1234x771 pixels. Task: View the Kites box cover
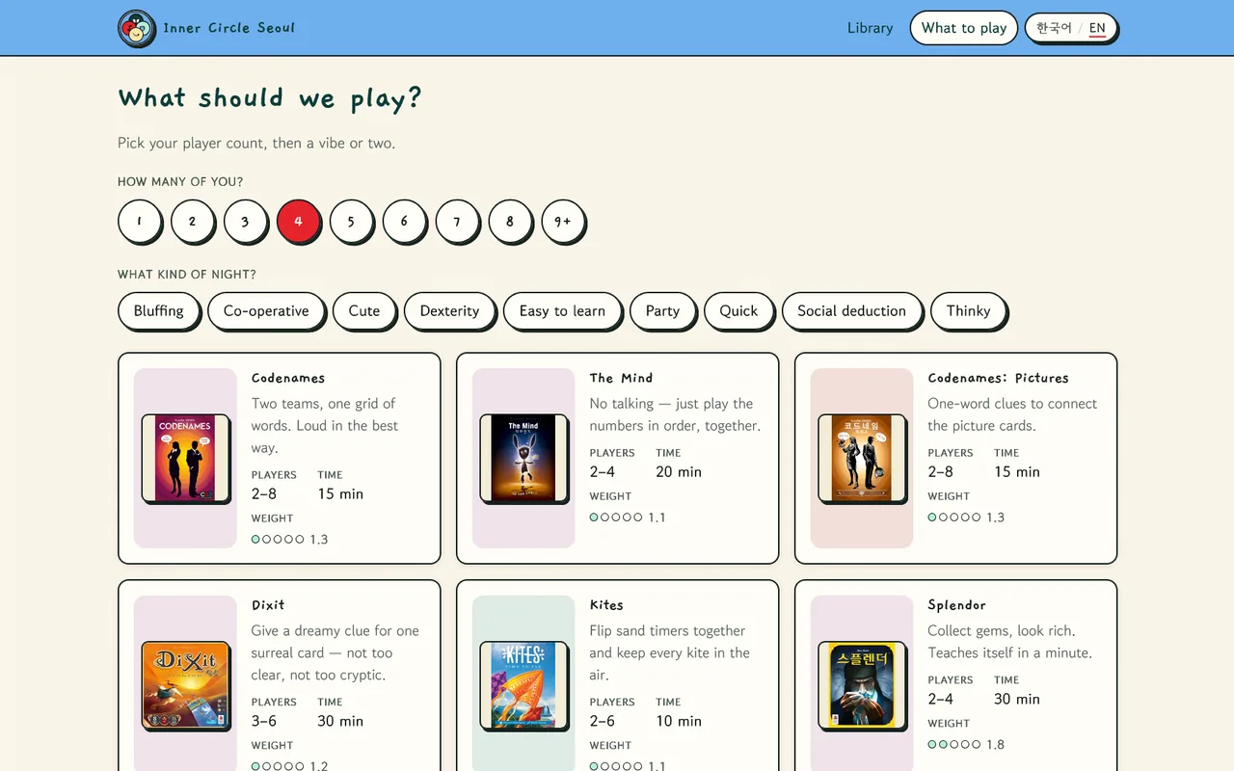[523, 685]
